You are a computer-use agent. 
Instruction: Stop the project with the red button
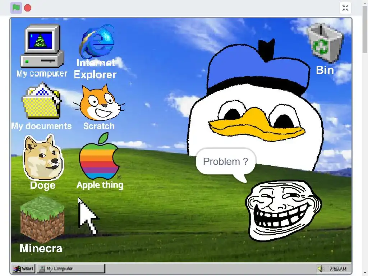[28, 8]
